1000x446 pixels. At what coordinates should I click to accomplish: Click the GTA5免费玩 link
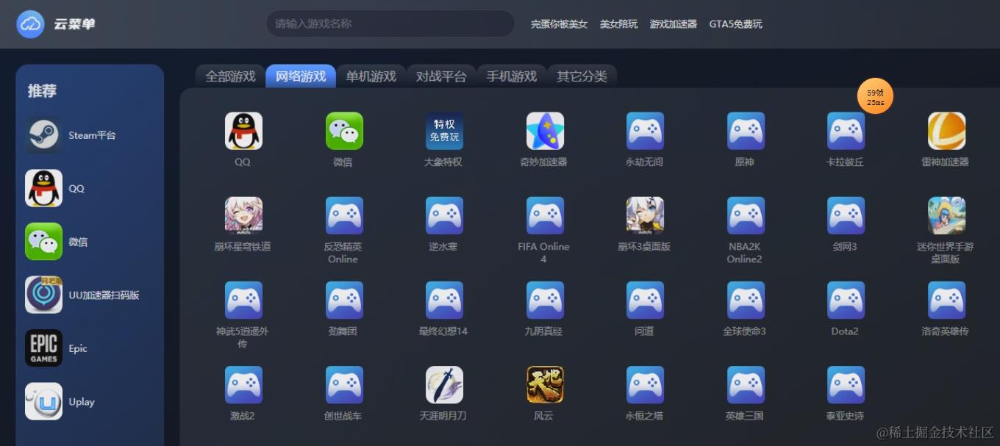point(735,24)
